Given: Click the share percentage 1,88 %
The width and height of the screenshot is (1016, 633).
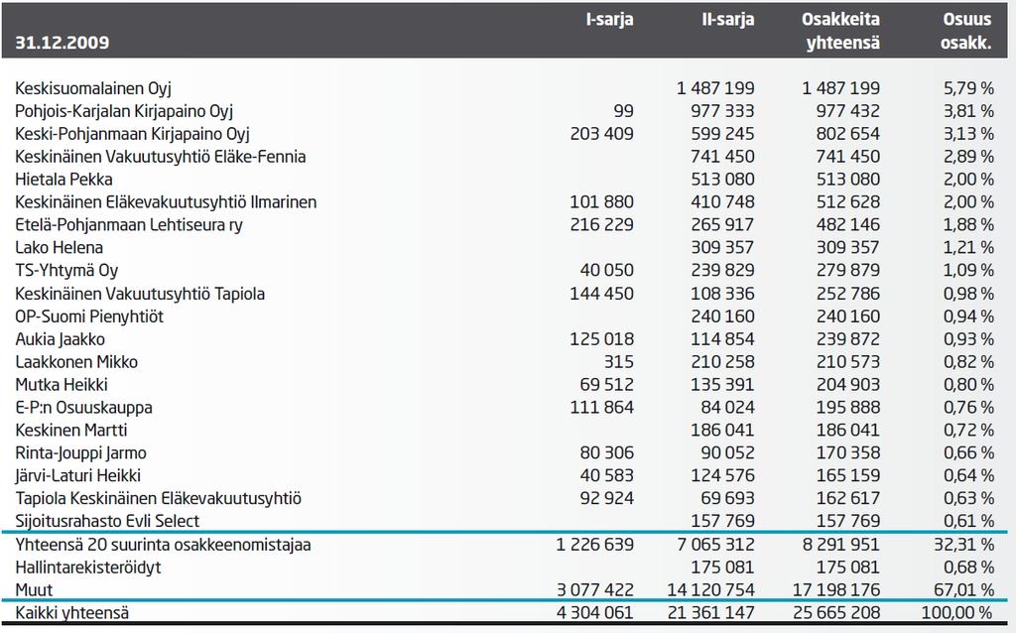Looking at the screenshot, I should (968, 224).
